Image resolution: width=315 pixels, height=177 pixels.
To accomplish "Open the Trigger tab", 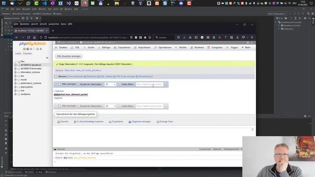I will tap(232, 48).
